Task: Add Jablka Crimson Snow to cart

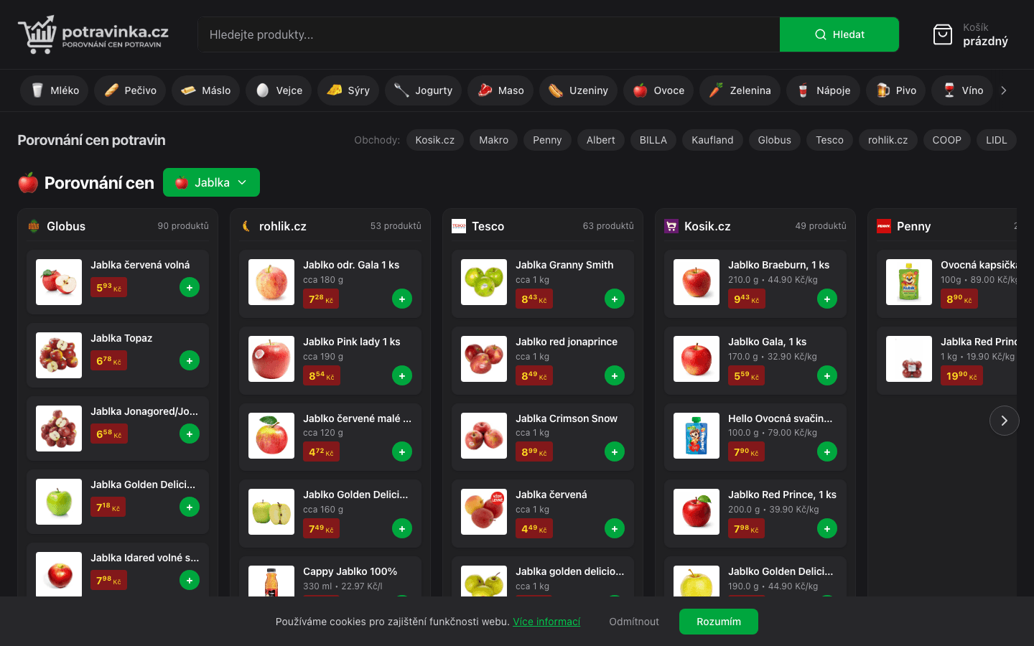Action: point(615,452)
